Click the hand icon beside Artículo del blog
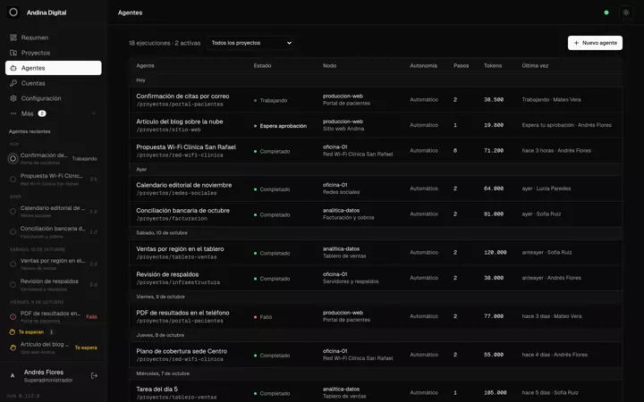Viewport: 644px width, 402px height. (13, 348)
